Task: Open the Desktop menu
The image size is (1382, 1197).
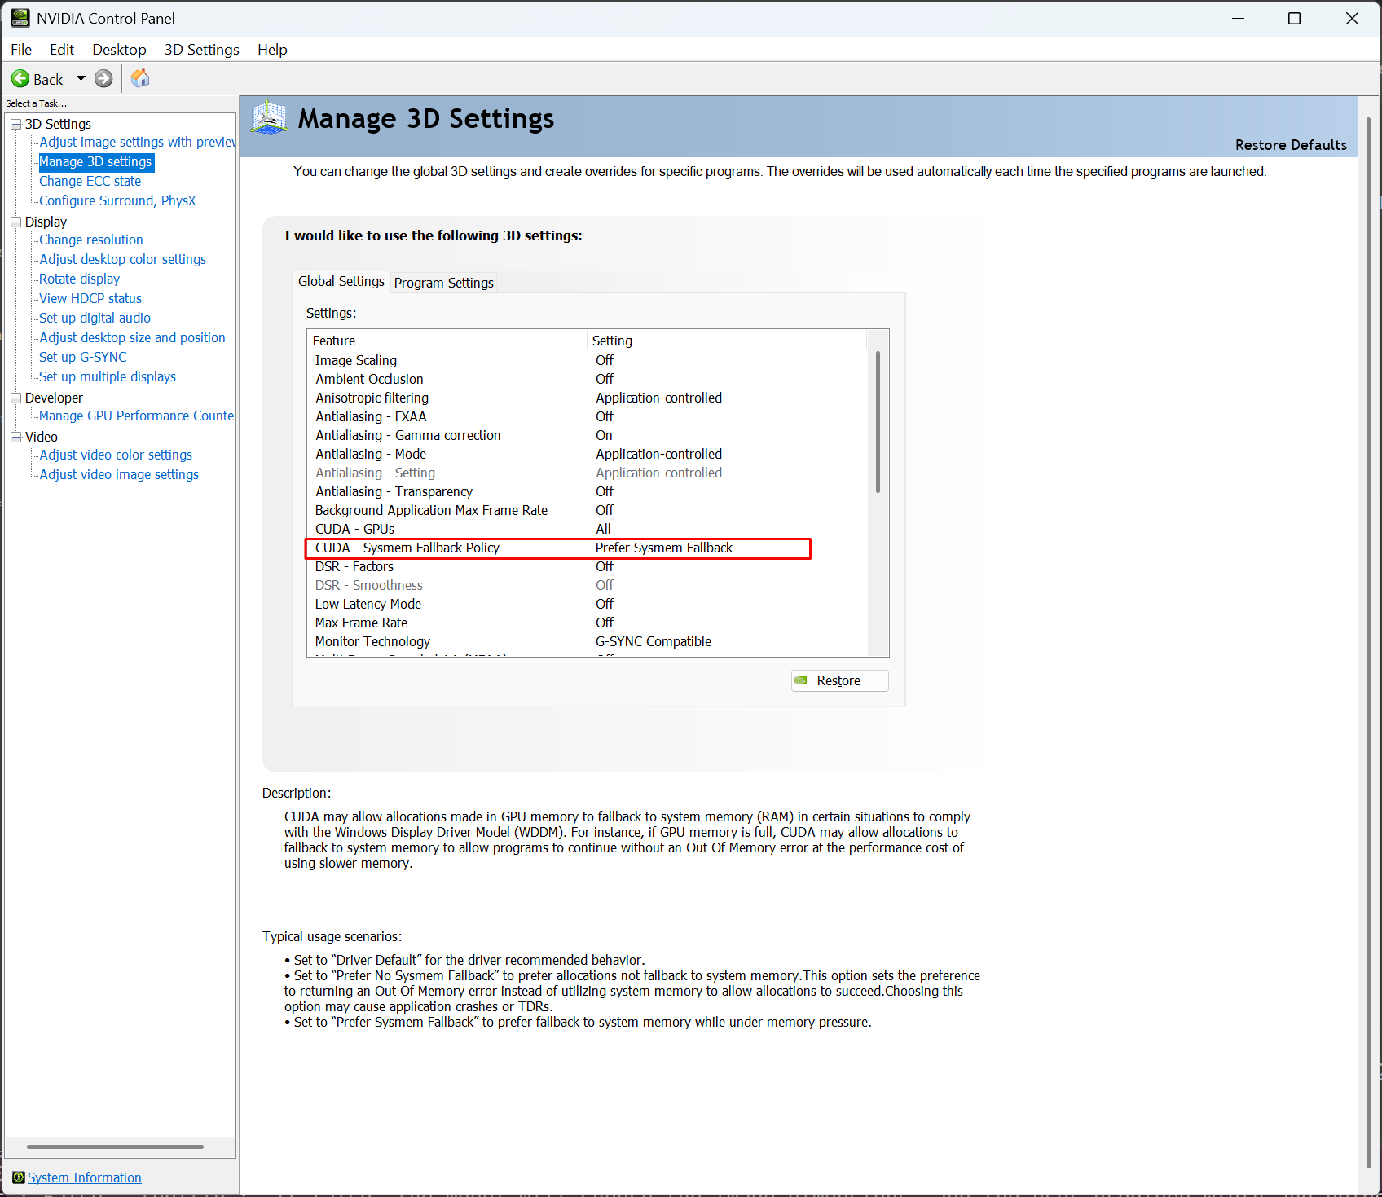Action: click(x=119, y=50)
